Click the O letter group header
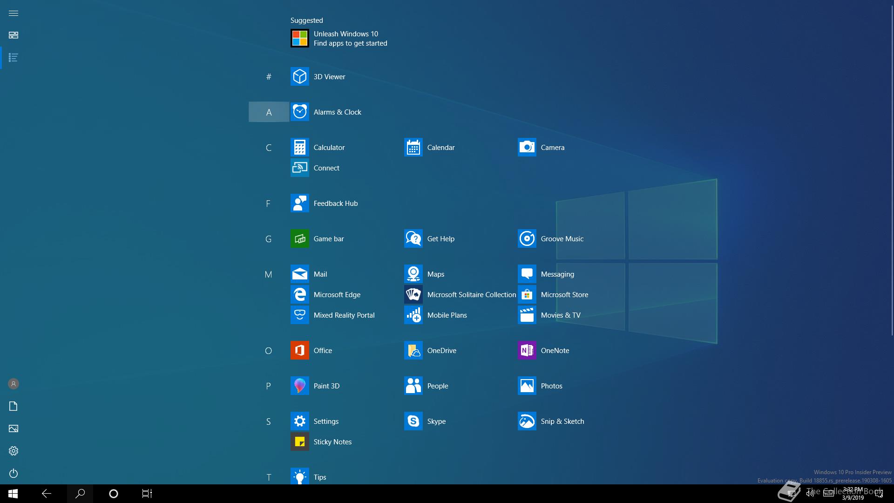The width and height of the screenshot is (894, 503). [268, 351]
